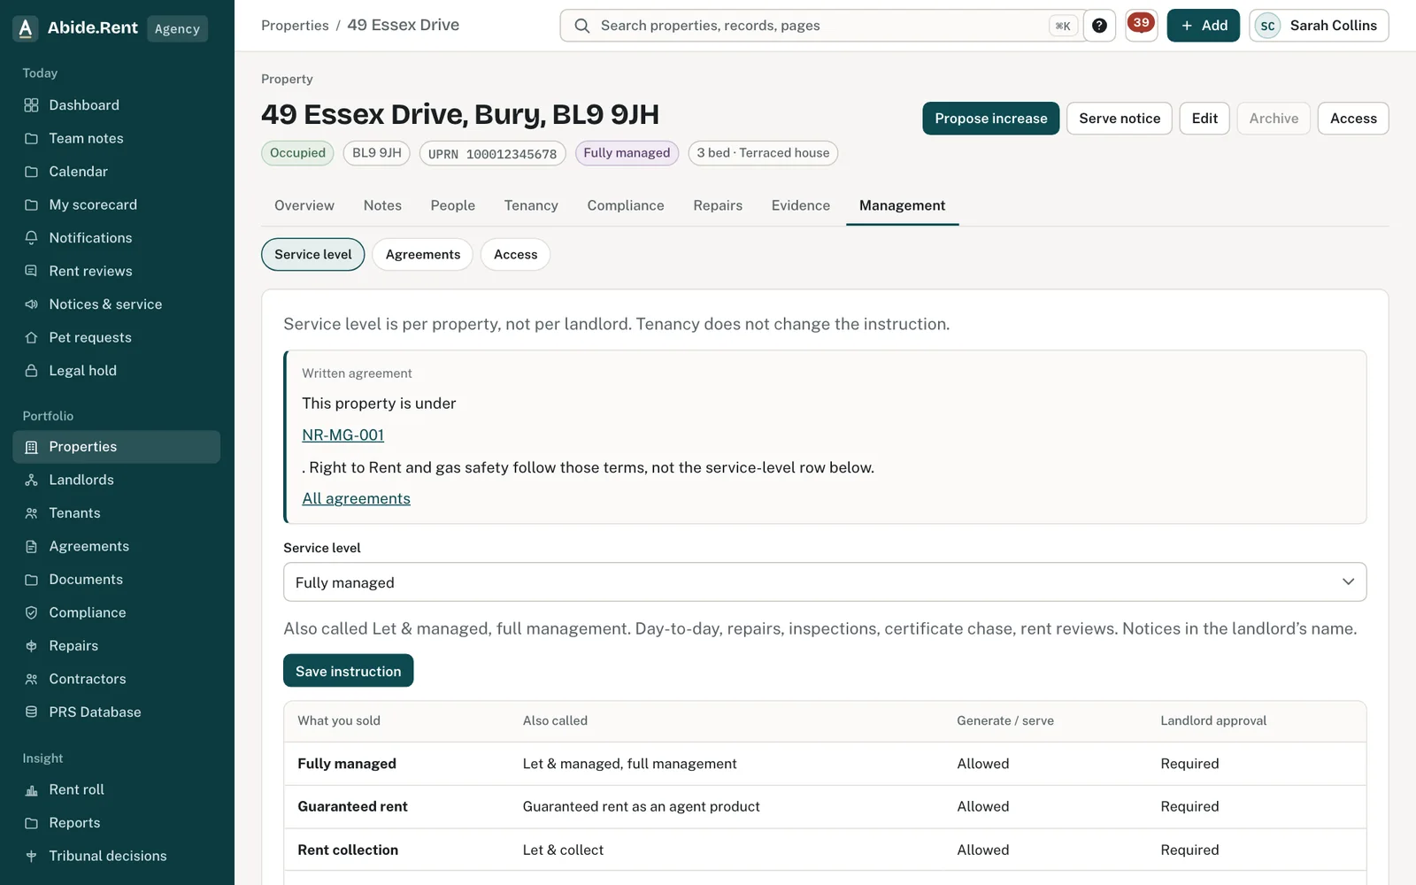Open Rent roll chart icon
The width and height of the screenshot is (1416, 885).
(31, 789)
